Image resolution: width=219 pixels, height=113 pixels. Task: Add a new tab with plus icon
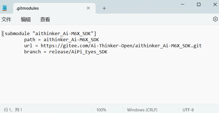click(x=104, y=8)
